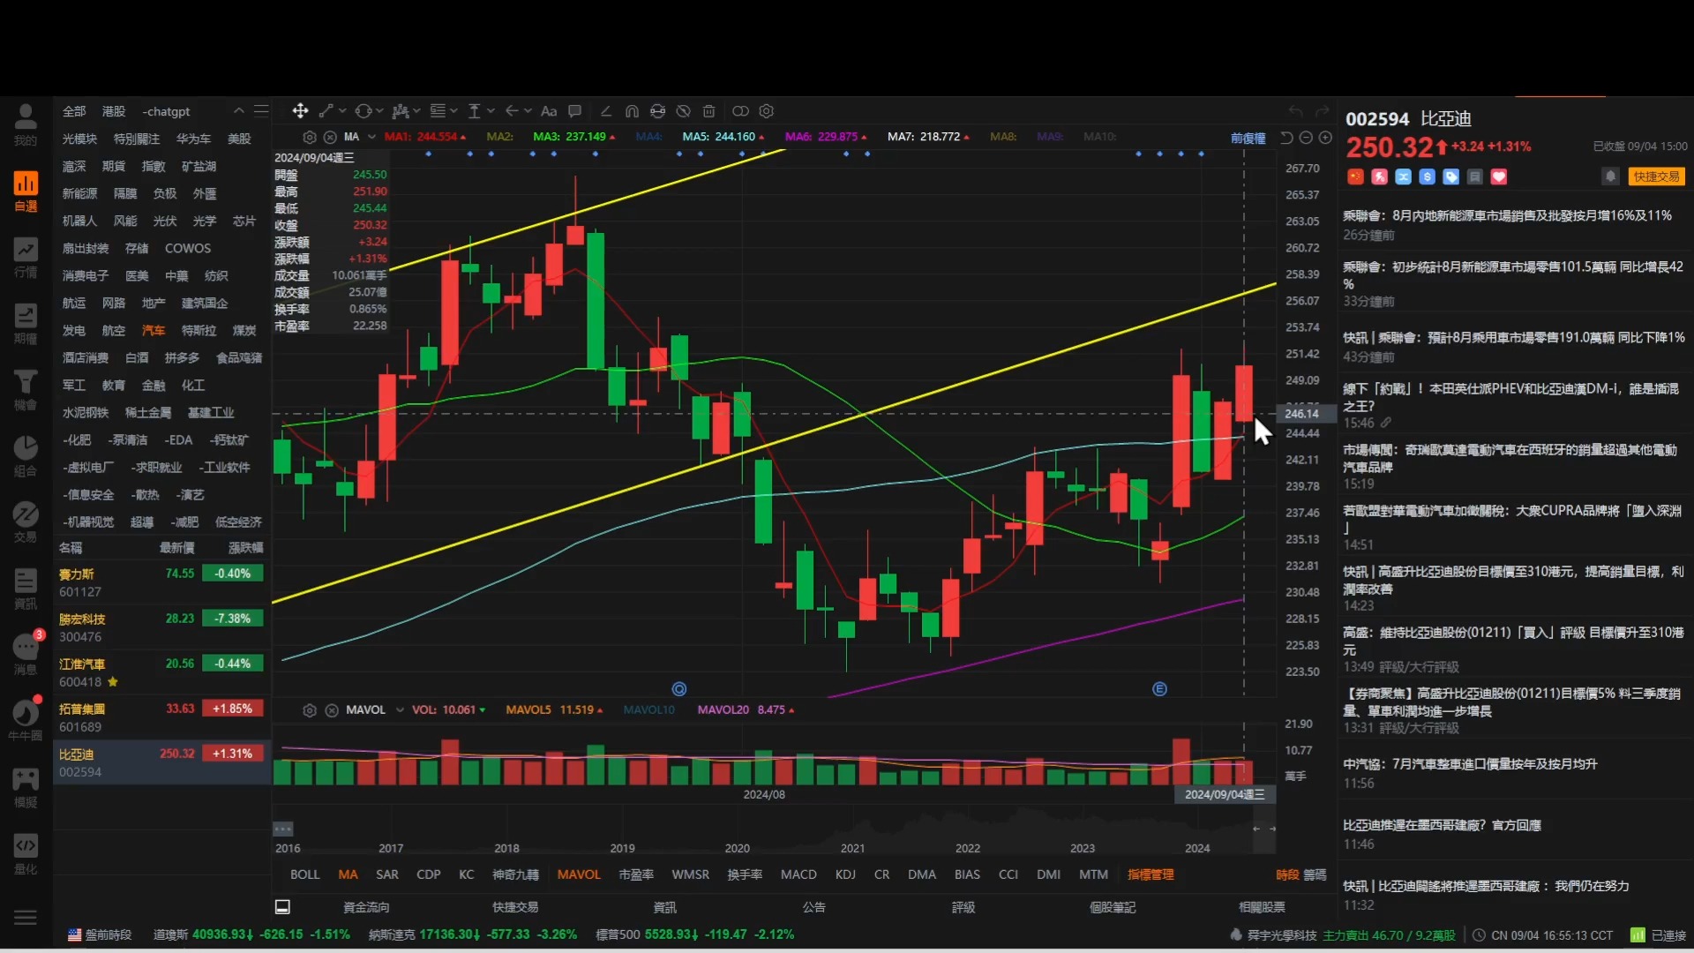Select 招商集團 601689 watchlist row
The width and height of the screenshot is (1694, 953).
[161, 717]
